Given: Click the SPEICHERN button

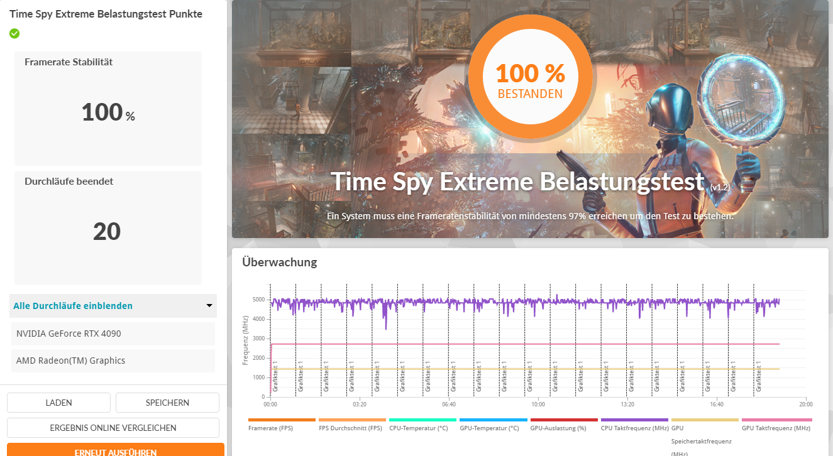Looking at the screenshot, I should pos(167,403).
